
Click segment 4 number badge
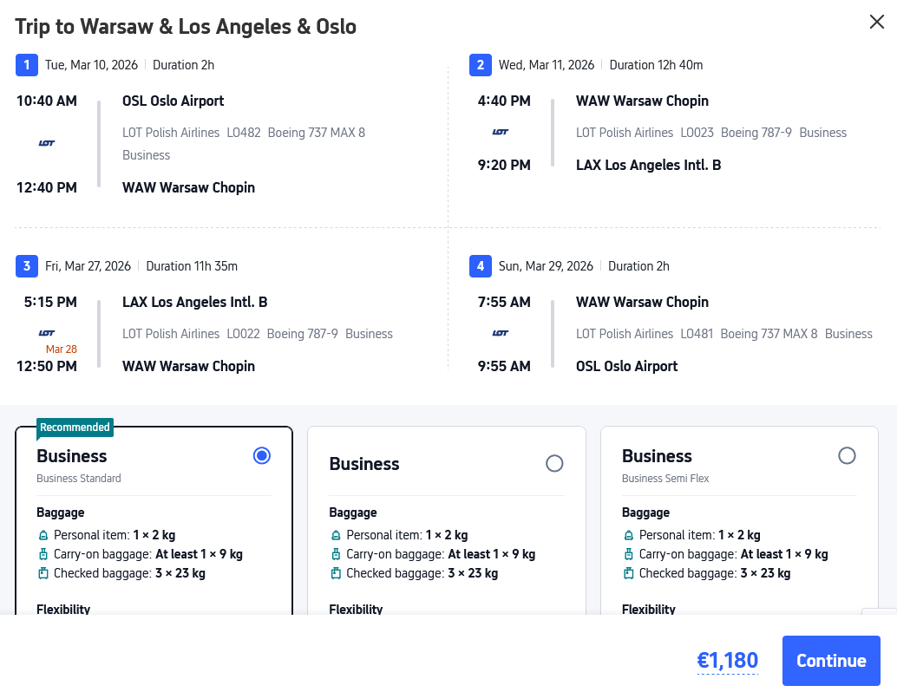coord(480,266)
